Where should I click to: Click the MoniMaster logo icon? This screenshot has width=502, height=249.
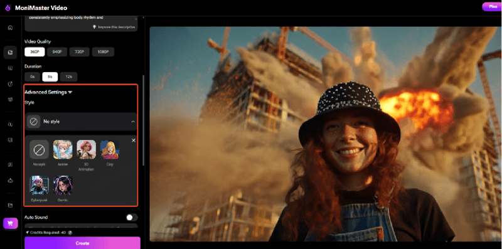[8, 8]
